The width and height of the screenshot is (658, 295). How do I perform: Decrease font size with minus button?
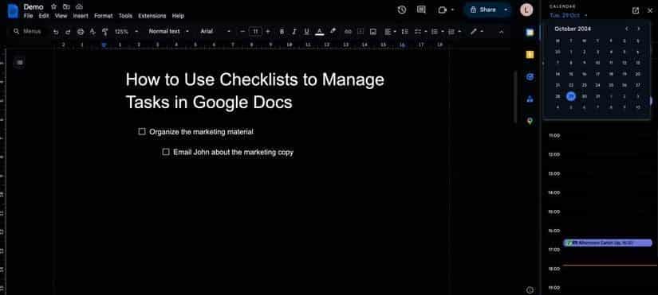coord(242,31)
